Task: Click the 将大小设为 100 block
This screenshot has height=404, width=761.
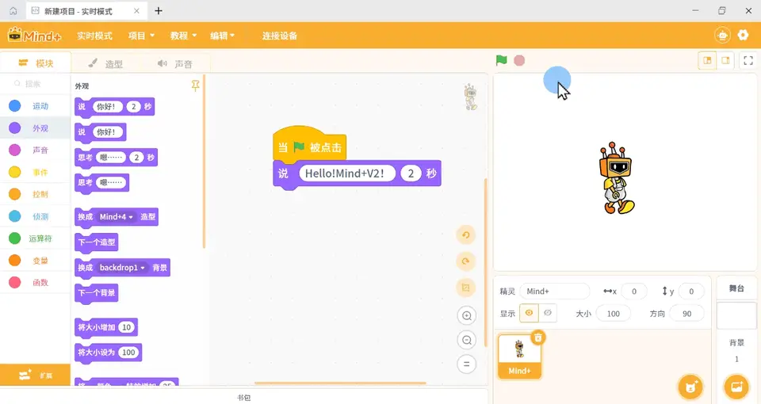Action: pyautogui.click(x=109, y=353)
